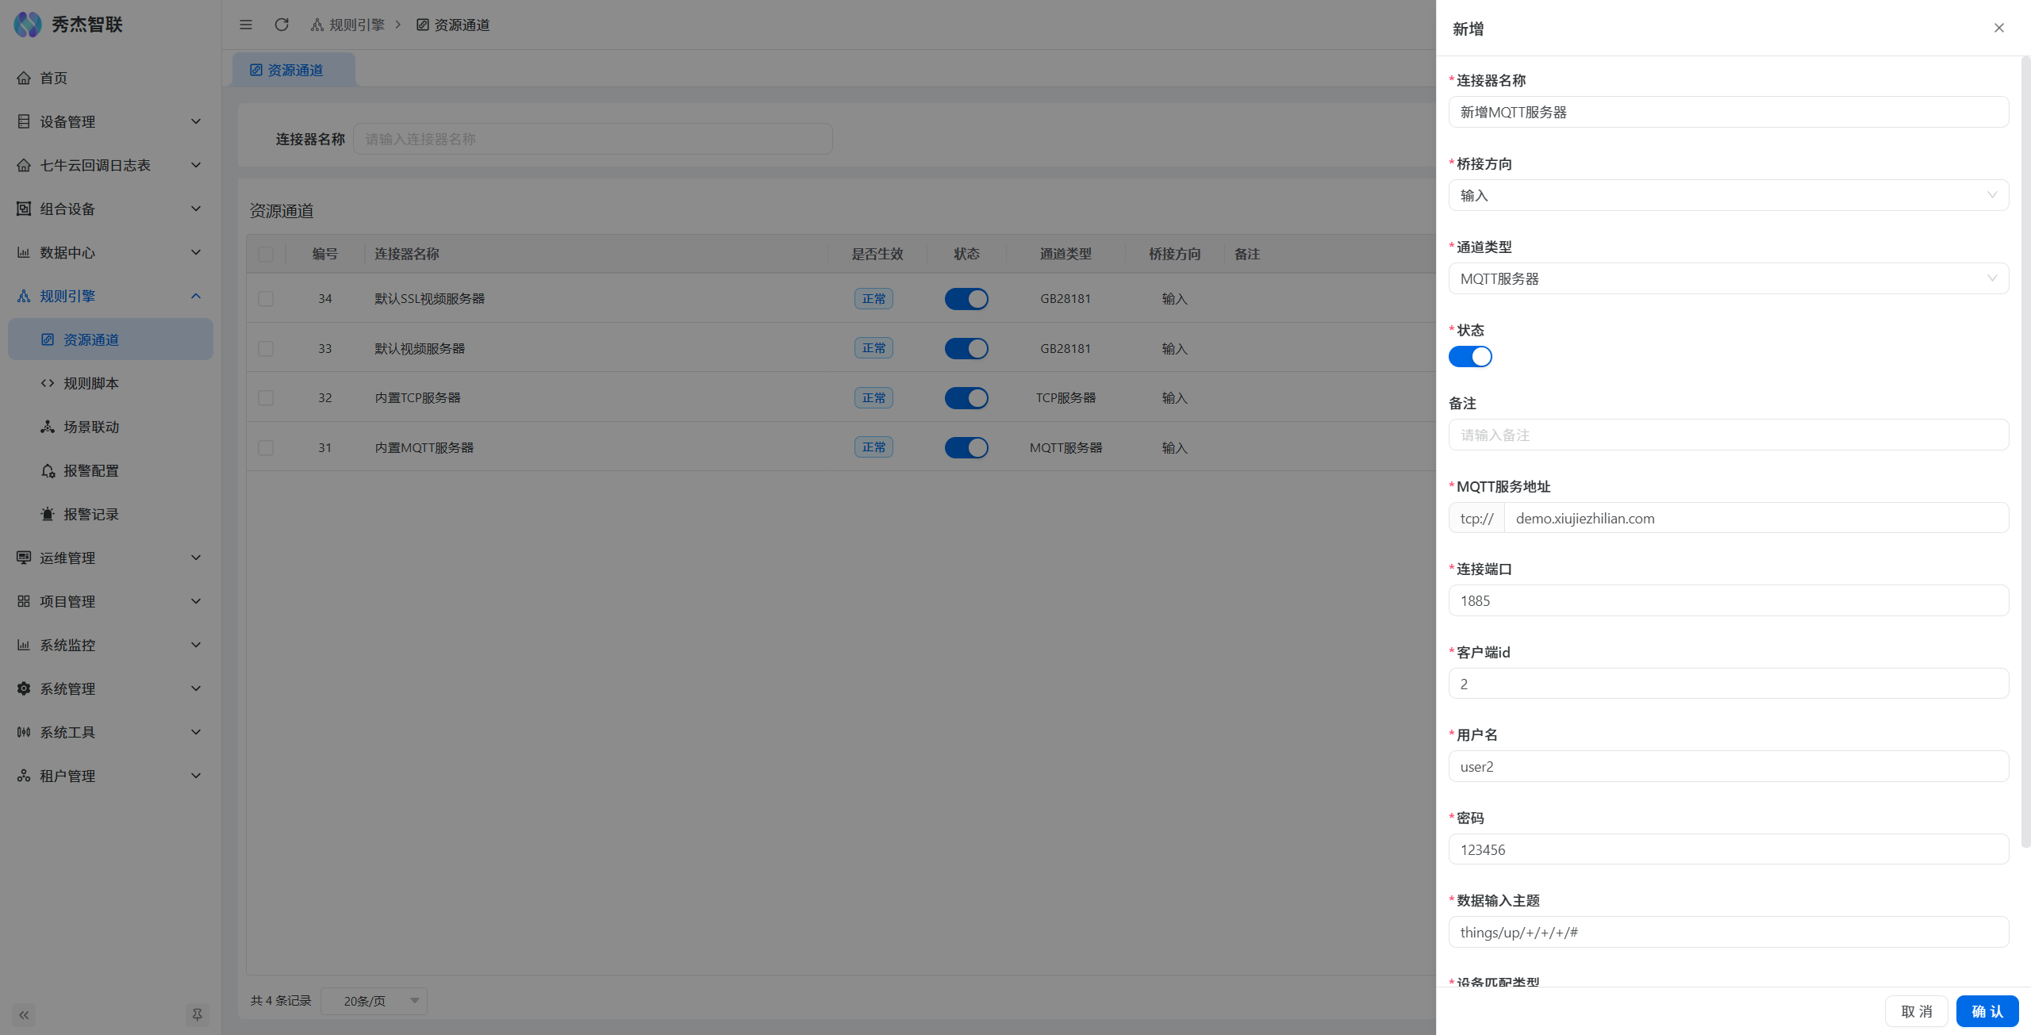Check the select-all header checkbox
The image size is (2031, 1035).
266,254
